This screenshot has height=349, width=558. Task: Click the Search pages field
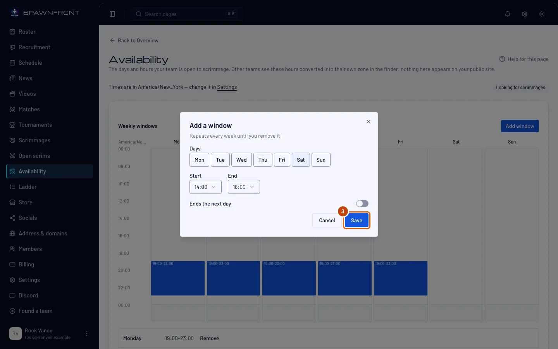186,14
